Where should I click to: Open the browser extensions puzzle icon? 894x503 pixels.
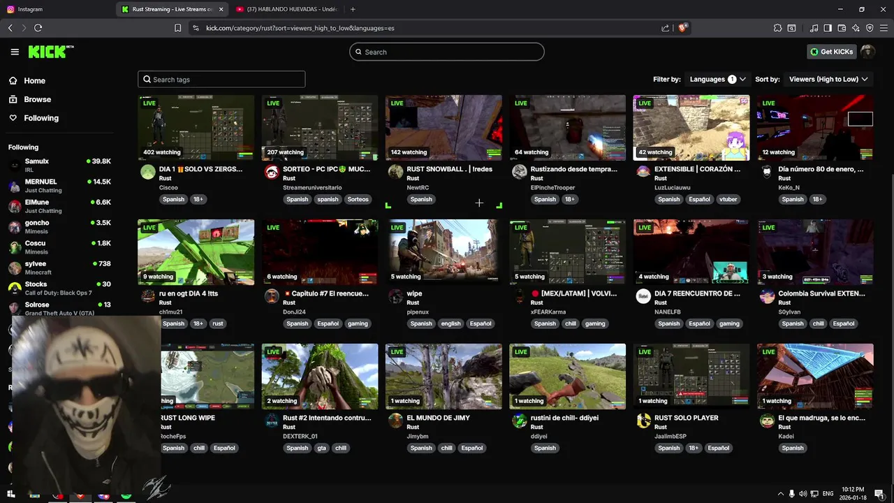pos(777,28)
